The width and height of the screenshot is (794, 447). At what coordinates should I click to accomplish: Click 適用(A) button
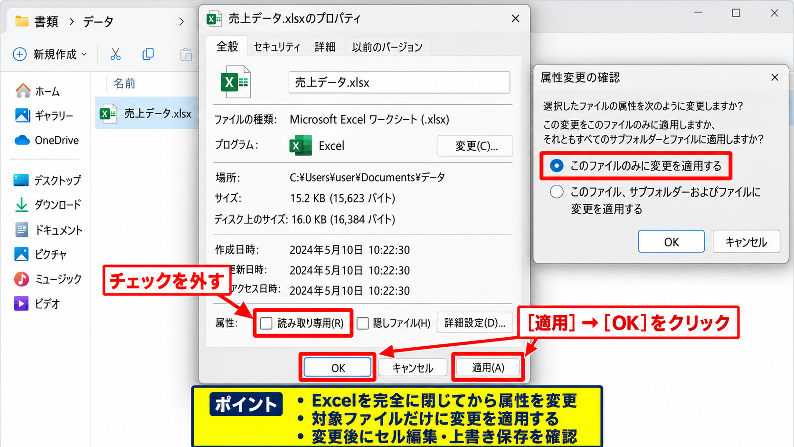[x=488, y=367]
